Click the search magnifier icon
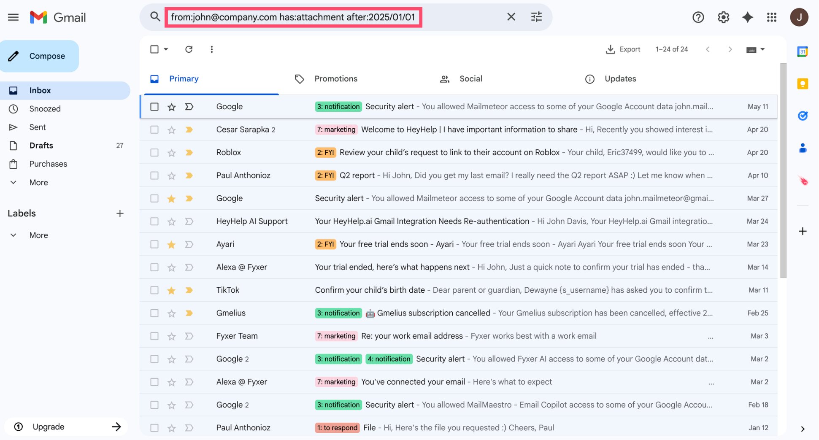Screen dimensions: 819x440 [155, 17]
